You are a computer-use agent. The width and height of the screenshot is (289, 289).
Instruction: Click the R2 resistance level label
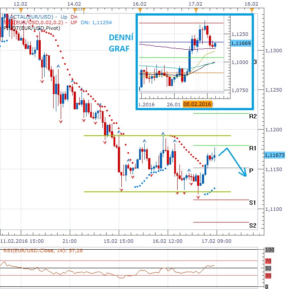click(x=253, y=117)
